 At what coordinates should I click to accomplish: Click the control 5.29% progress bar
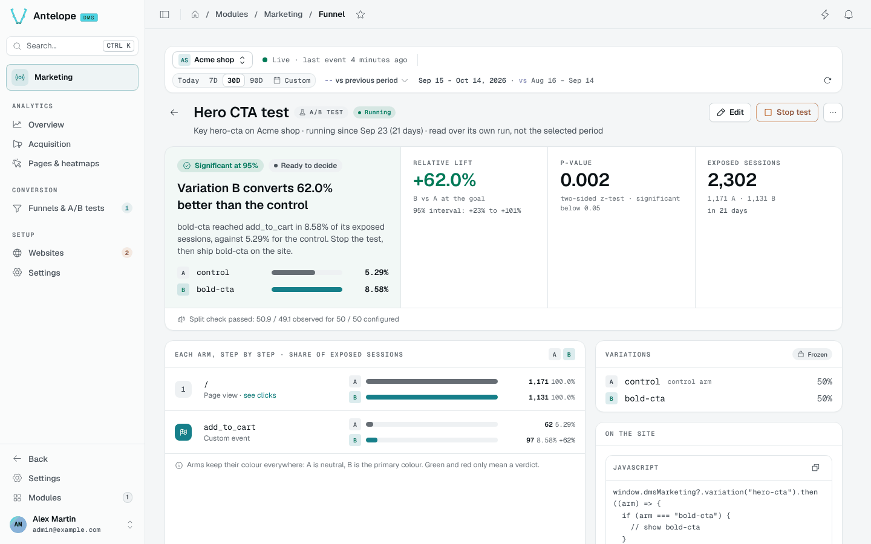(307, 273)
